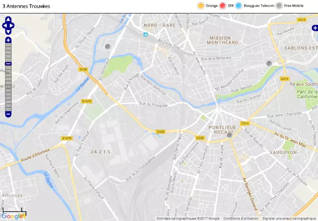Click the Données cartographiques ©2017 Google text
The image size is (318, 221).
coord(188,219)
